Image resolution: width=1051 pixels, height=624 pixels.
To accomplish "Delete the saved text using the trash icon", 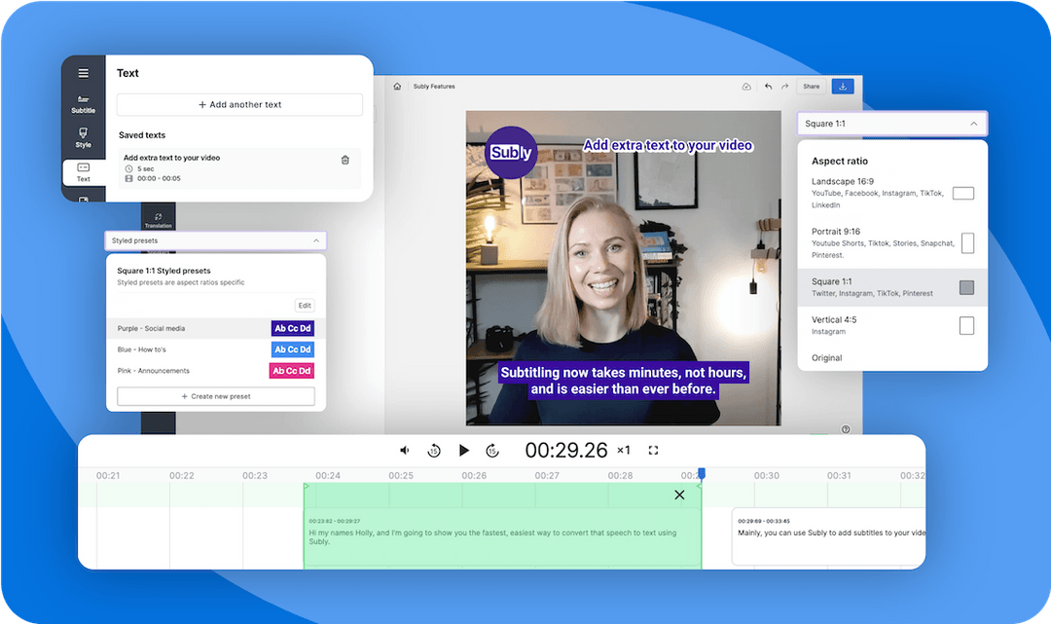I will 345,159.
